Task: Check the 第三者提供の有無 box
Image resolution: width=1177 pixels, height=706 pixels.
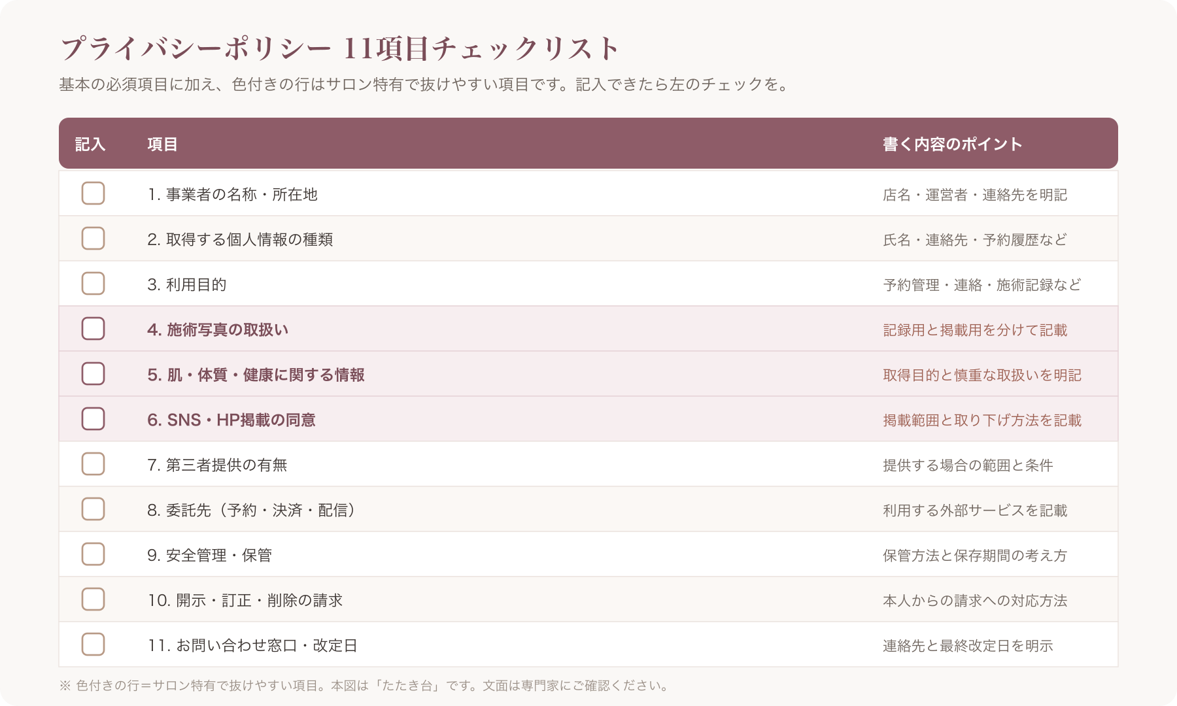Action: pyautogui.click(x=93, y=464)
